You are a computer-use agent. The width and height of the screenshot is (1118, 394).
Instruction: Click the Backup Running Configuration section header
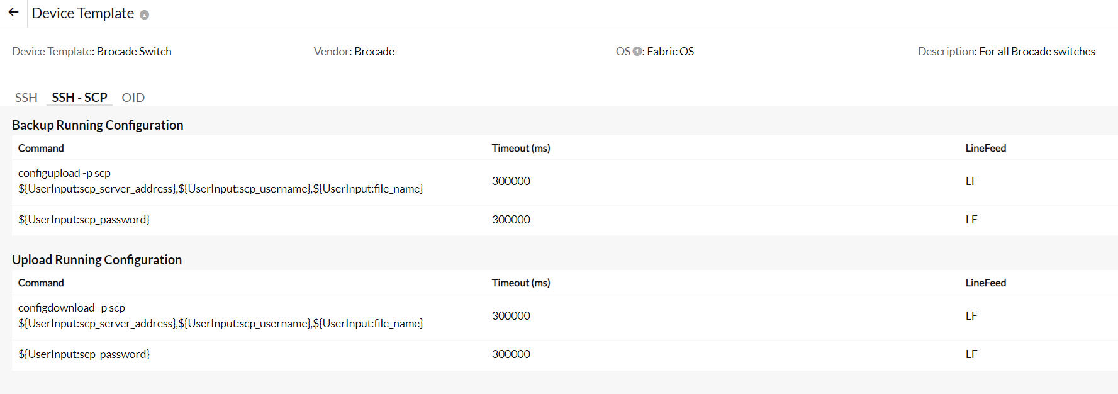coord(97,125)
